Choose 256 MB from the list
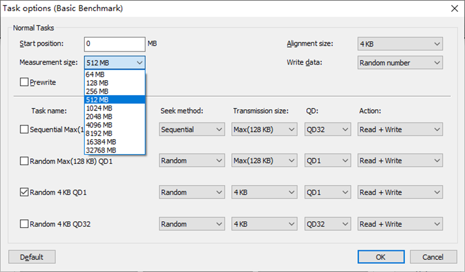 coord(115,91)
